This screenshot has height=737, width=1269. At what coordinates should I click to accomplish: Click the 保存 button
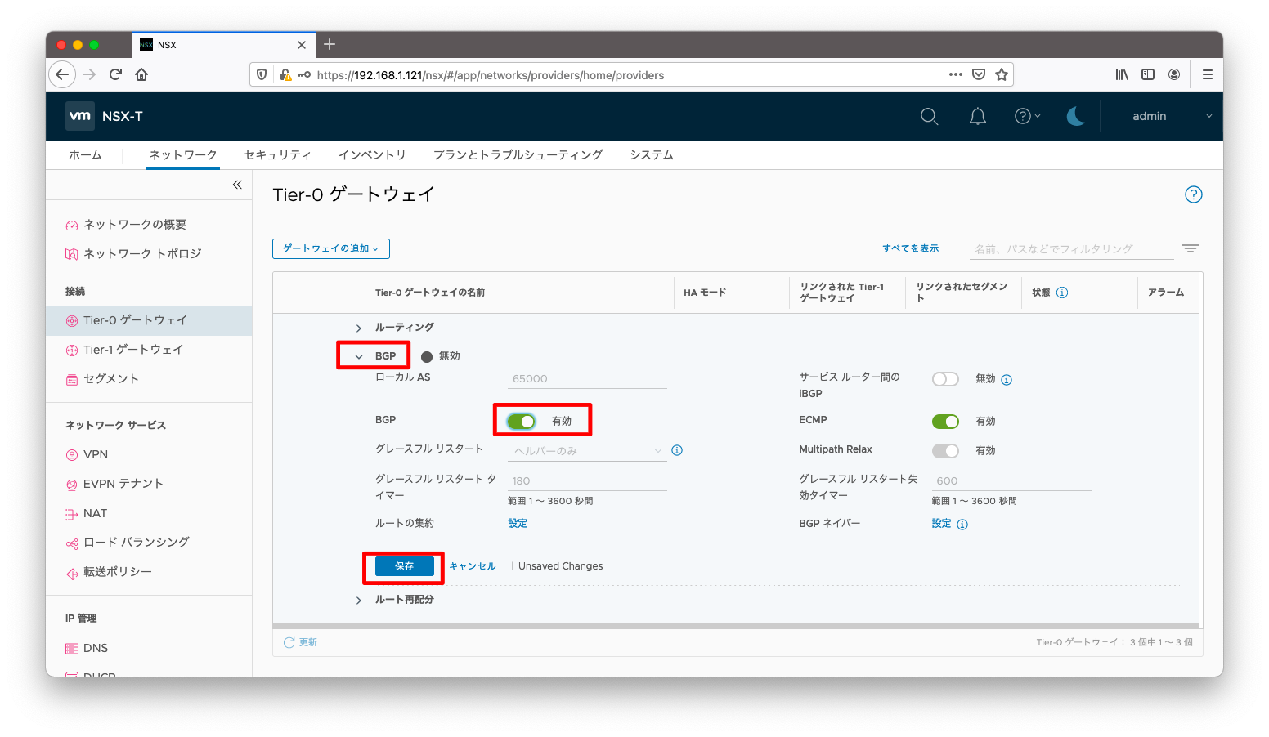[x=404, y=566]
